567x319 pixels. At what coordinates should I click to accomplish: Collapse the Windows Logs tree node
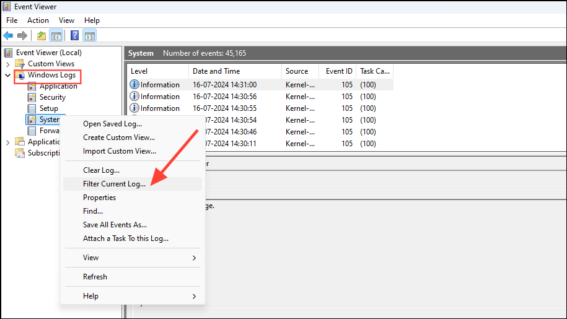click(7, 75)
